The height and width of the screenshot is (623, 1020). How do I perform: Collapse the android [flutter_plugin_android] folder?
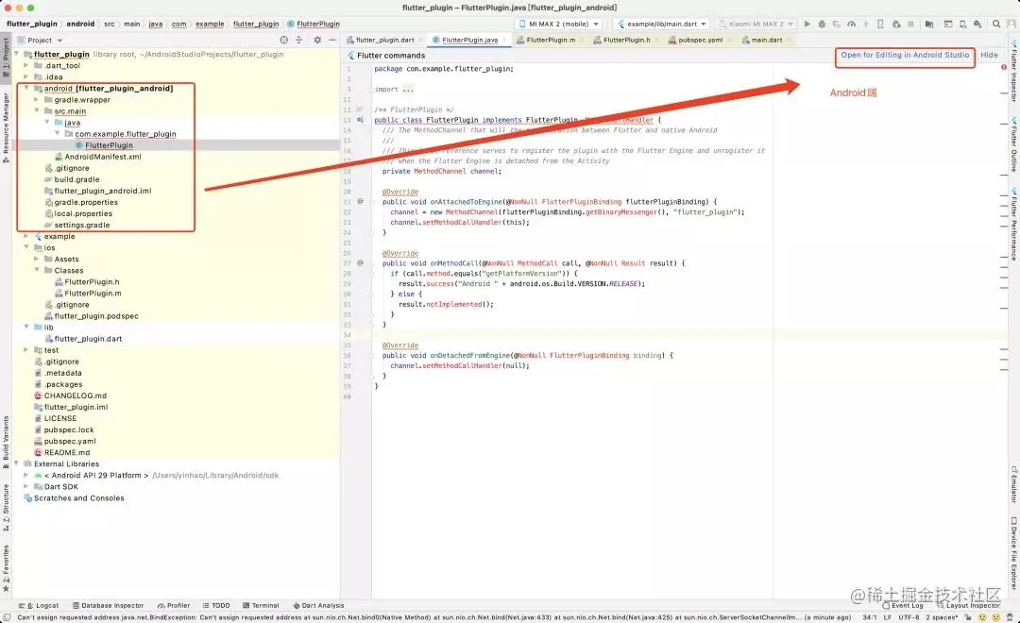(26, 89)
